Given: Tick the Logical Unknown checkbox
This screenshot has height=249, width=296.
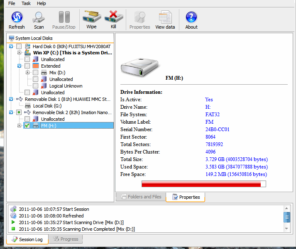Looking at the screenshot, I should [35, 86].
